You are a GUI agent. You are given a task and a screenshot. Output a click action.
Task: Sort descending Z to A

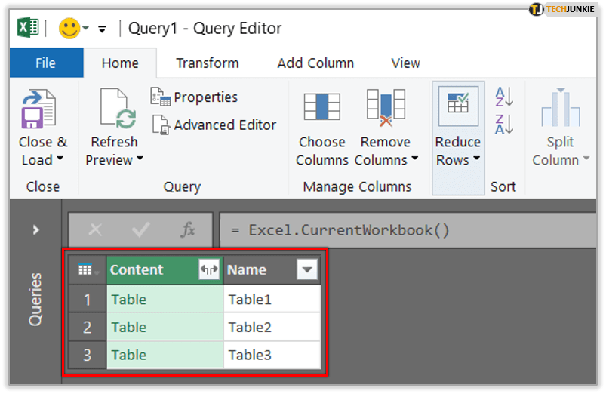[503, 124]
